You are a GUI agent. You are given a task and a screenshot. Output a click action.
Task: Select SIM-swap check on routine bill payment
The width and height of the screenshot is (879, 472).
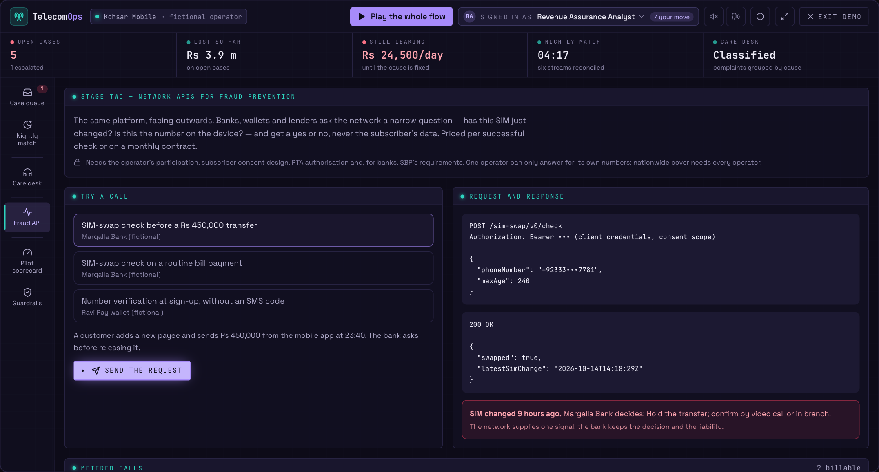(x=253, y=268)
